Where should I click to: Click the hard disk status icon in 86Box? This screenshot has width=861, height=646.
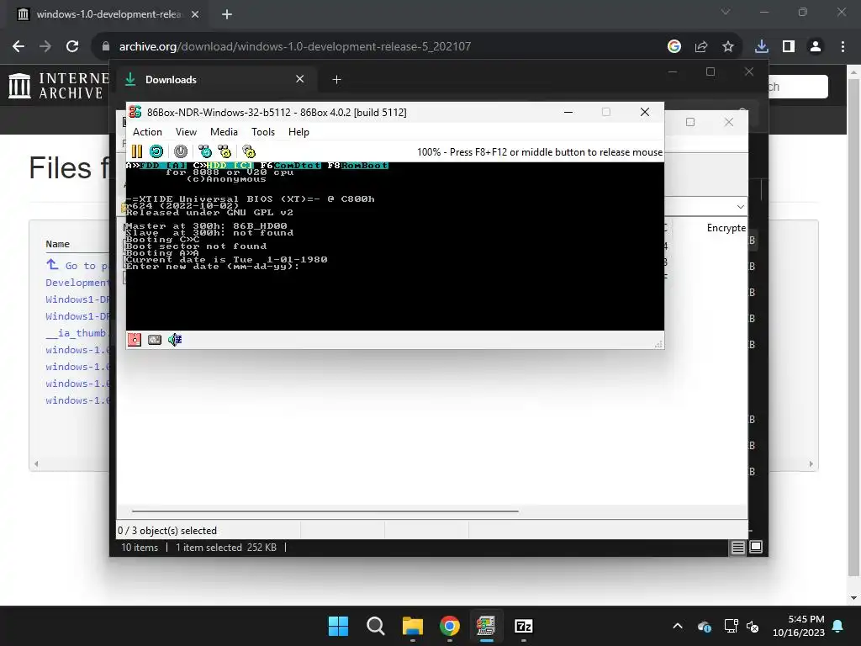155,340
